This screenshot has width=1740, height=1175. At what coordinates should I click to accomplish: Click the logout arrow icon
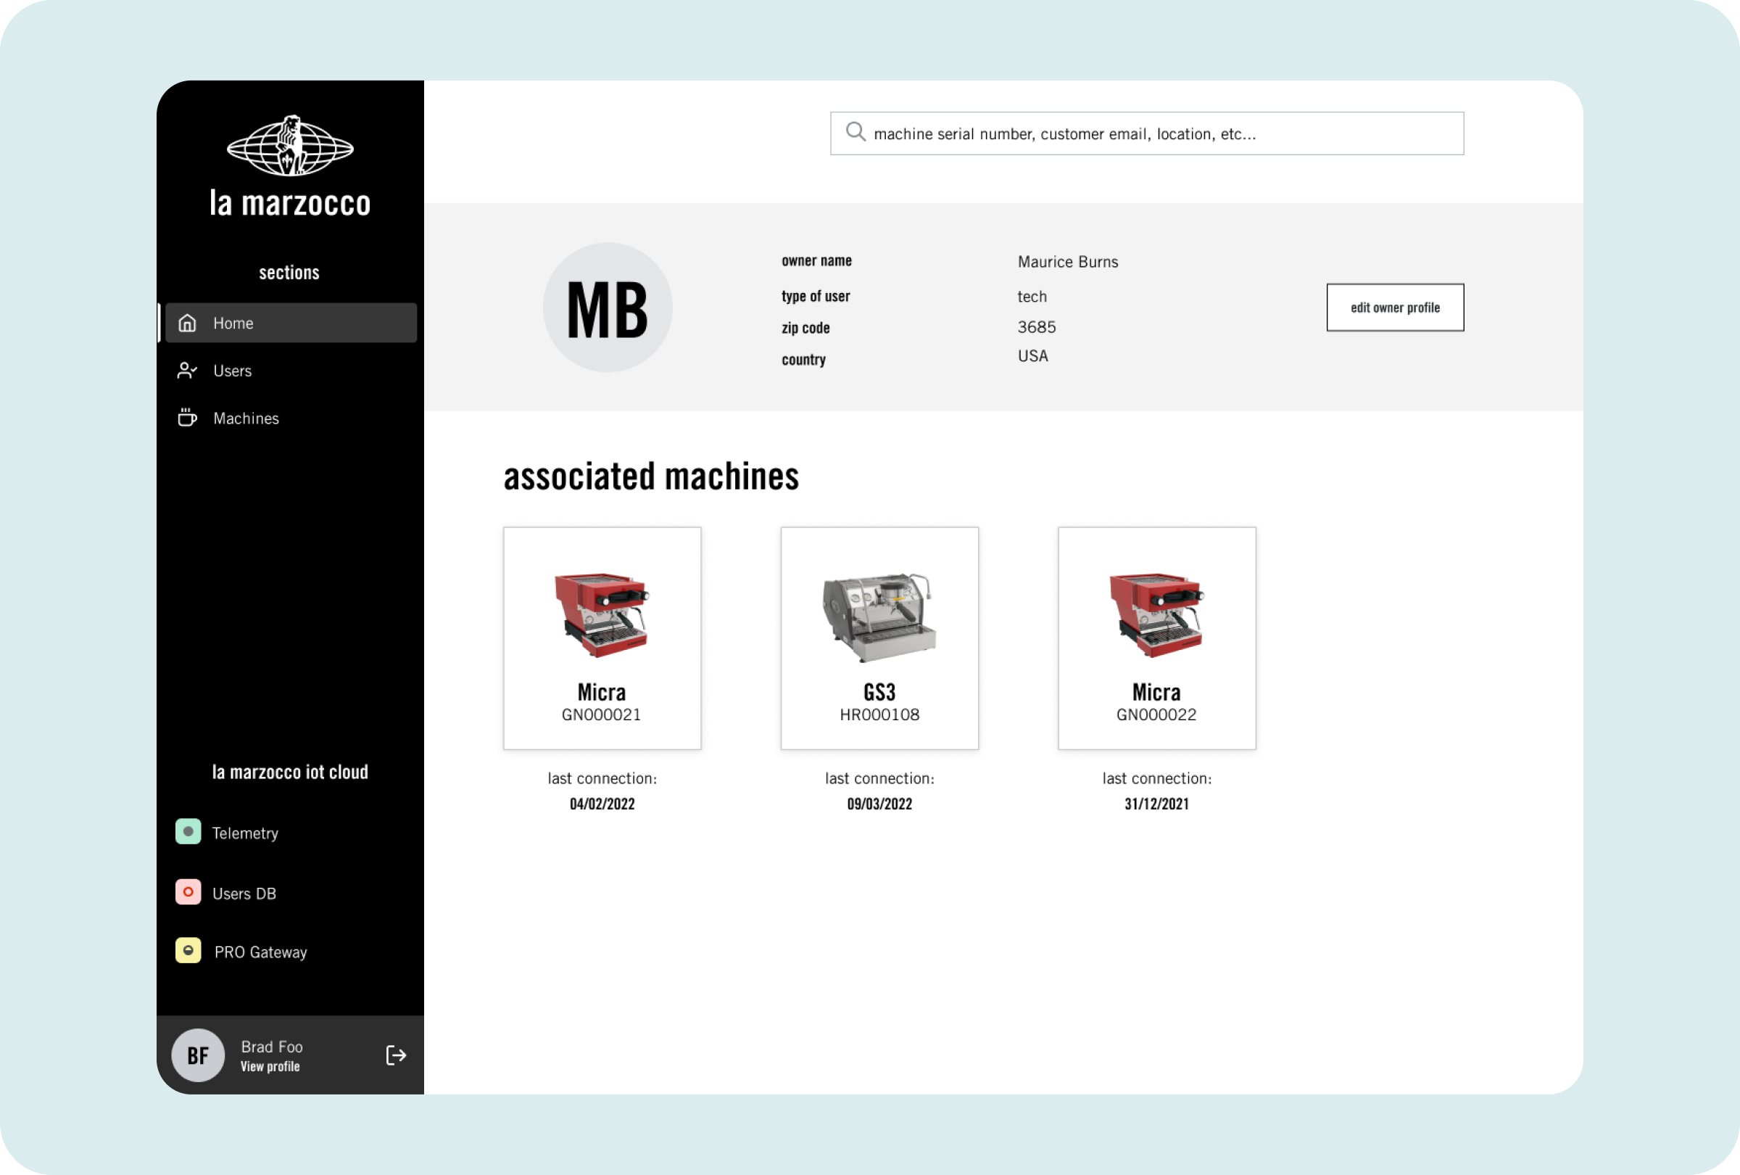[x=396, y=1056]
